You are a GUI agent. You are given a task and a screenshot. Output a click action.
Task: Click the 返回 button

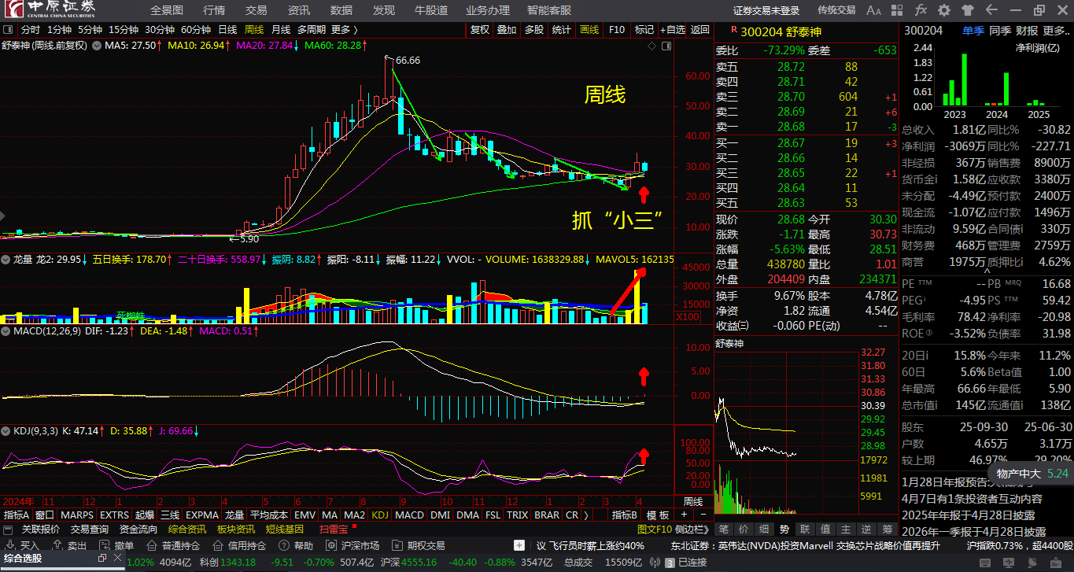(700, 30)
